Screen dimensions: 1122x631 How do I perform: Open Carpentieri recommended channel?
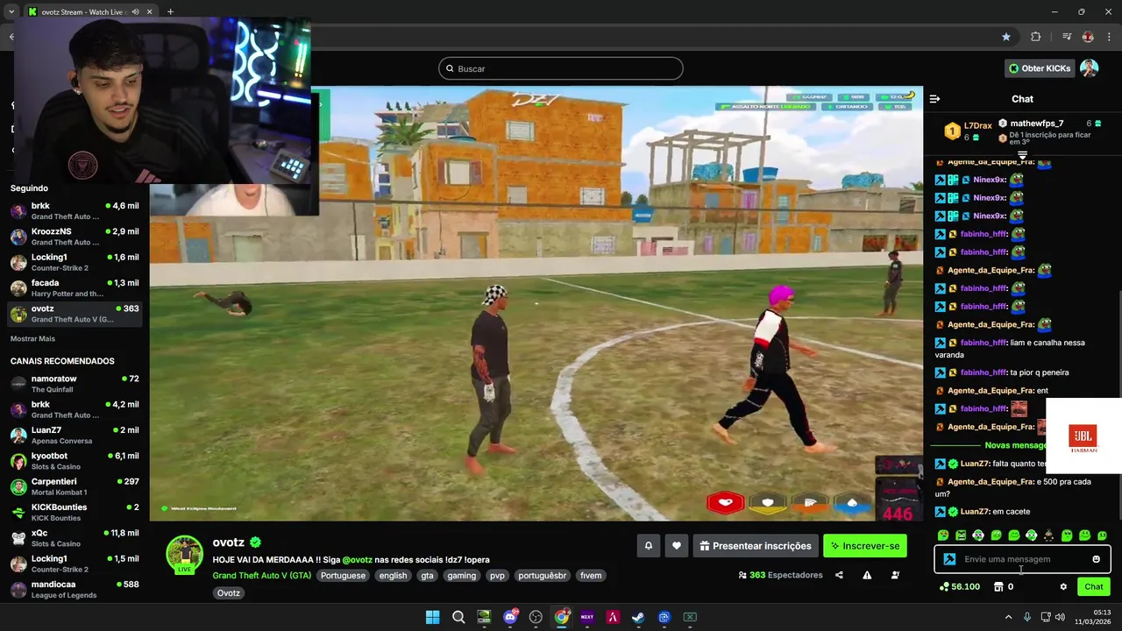point(75,486)
